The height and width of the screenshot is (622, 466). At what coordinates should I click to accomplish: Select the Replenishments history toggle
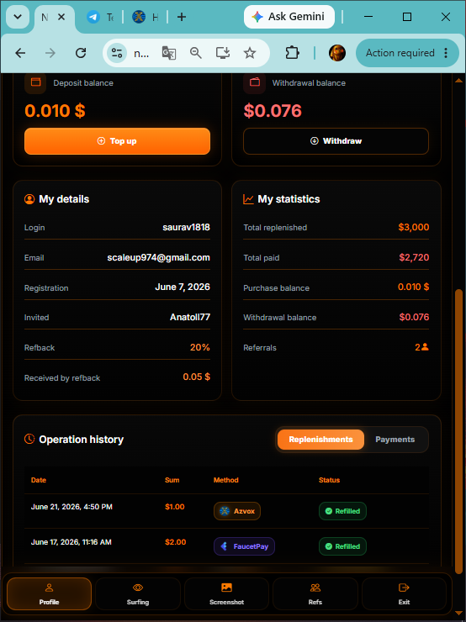click(x=320, y=440)
